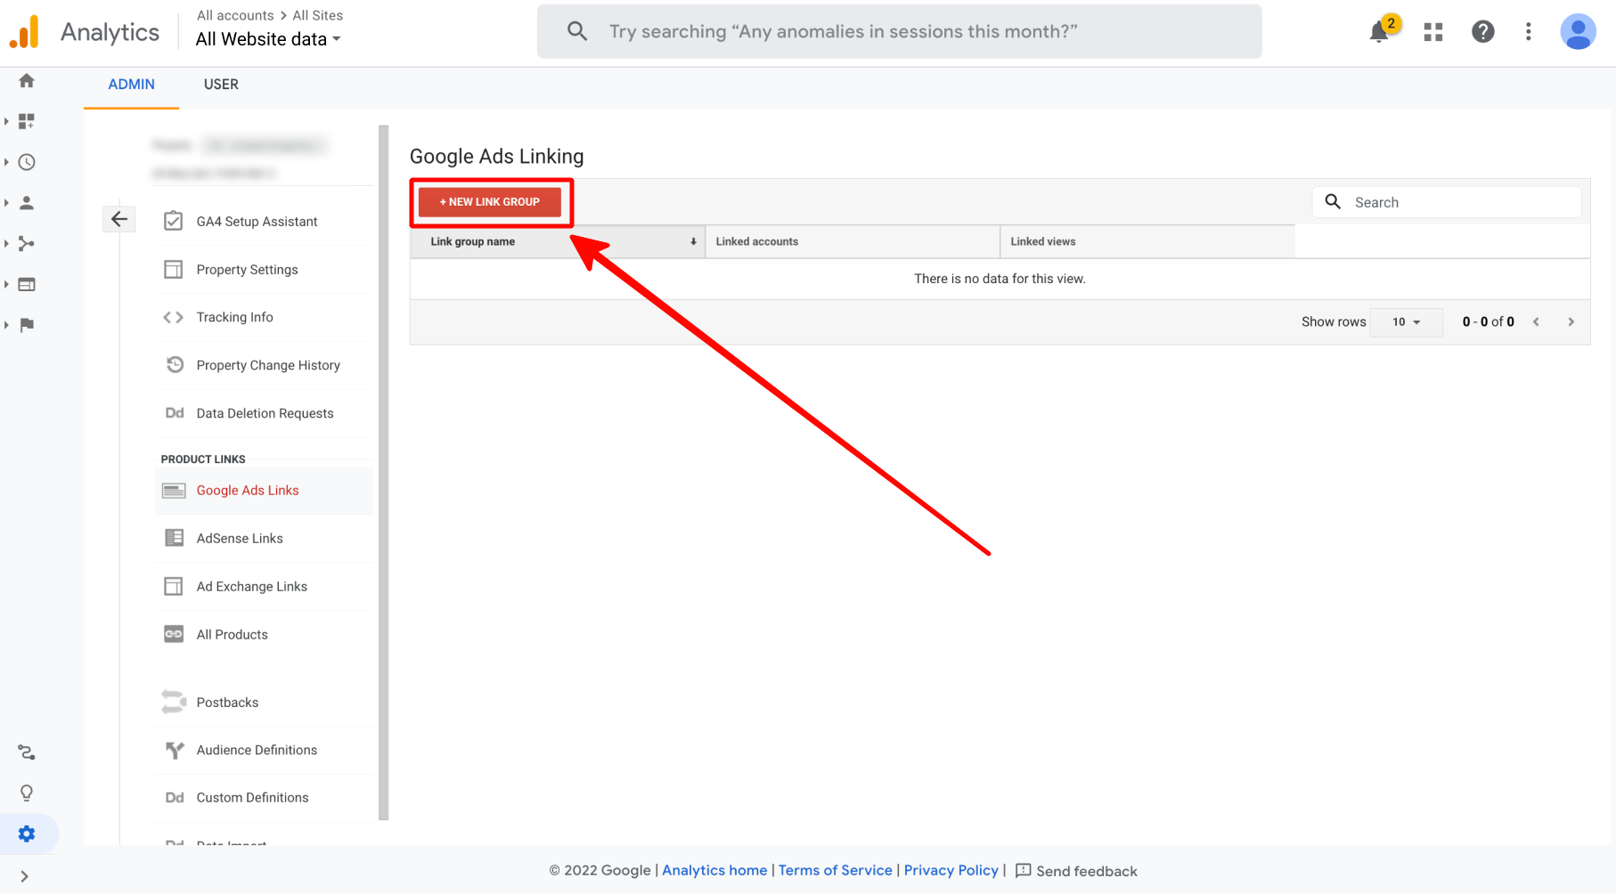Go to previous page of table rows

click(x=1536, y=322)
